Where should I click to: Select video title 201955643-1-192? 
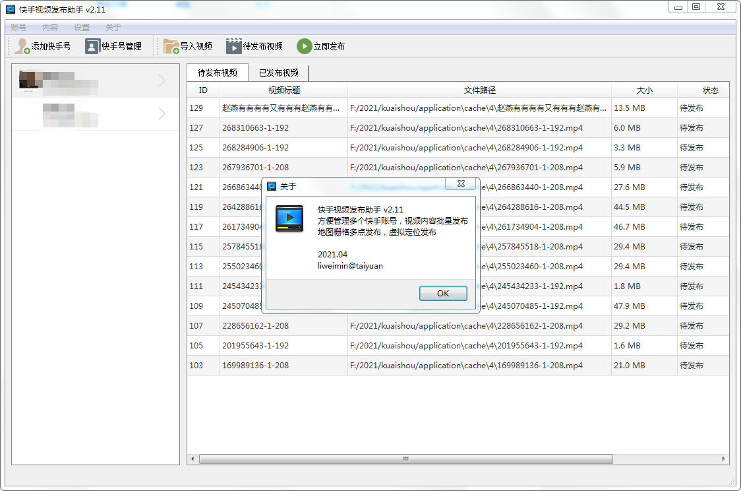point(256,345)
